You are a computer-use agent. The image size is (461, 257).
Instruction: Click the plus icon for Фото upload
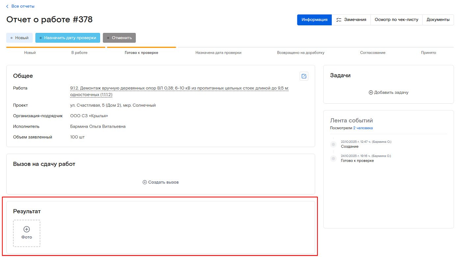click(27, 229)
